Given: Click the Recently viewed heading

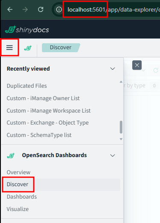Looking at the screenshot, I should [x=28, y=69].
